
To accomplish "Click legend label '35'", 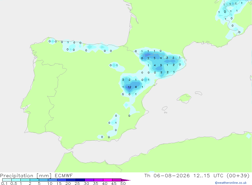I will click(x=96, y=183).
